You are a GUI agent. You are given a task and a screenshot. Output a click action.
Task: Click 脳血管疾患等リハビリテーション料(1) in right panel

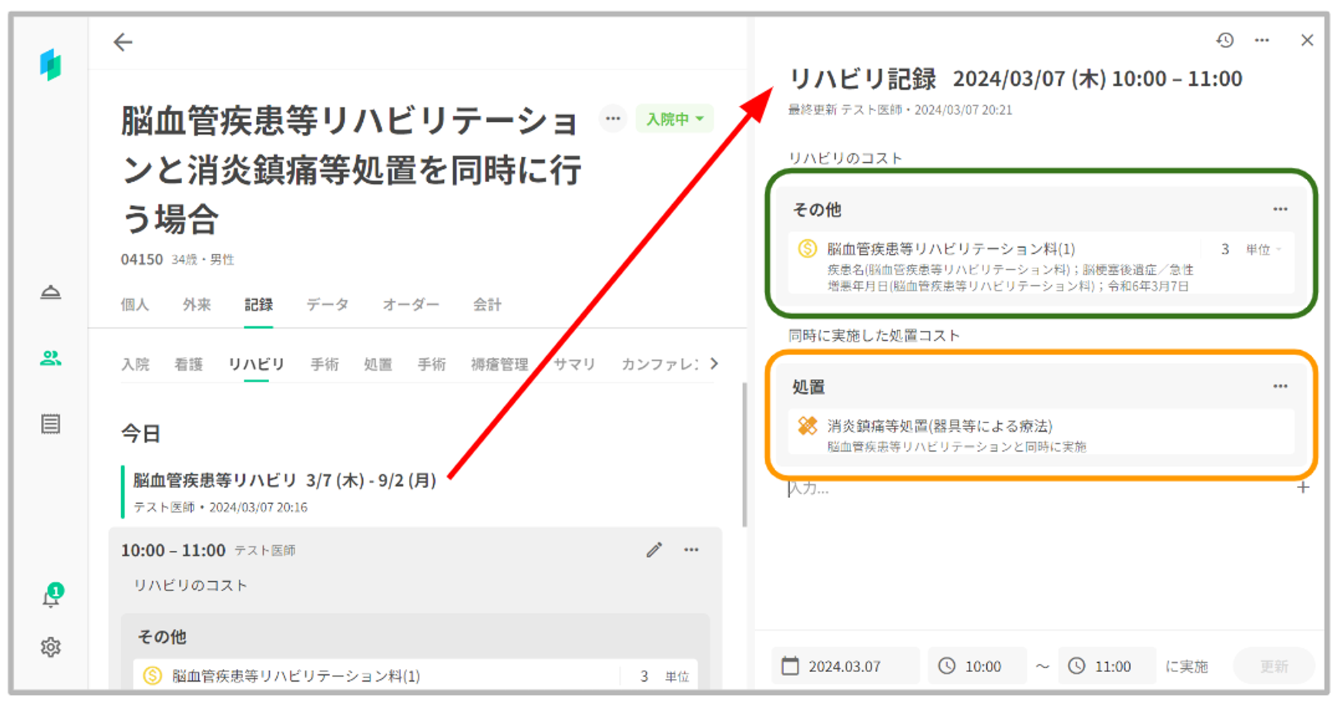coord(951,249)
